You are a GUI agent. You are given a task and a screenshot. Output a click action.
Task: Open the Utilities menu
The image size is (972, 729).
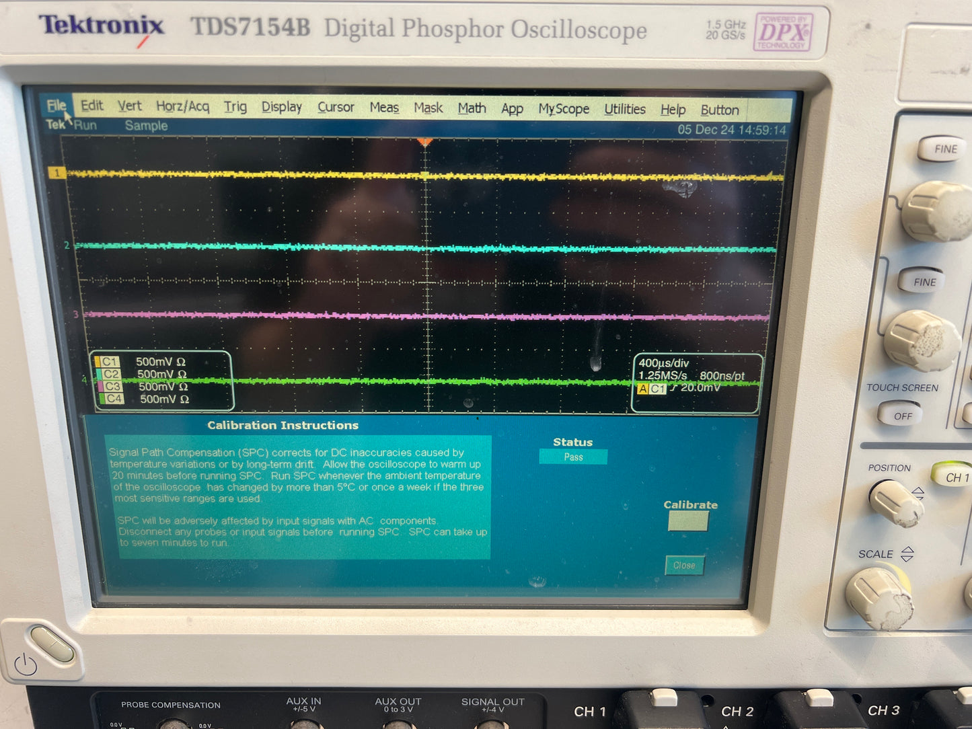625,109
